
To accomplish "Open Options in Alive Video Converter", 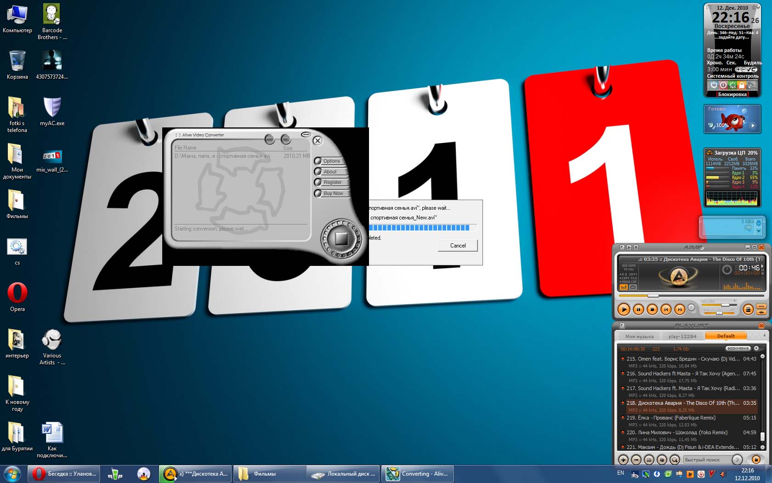I will tap(331, 161).
